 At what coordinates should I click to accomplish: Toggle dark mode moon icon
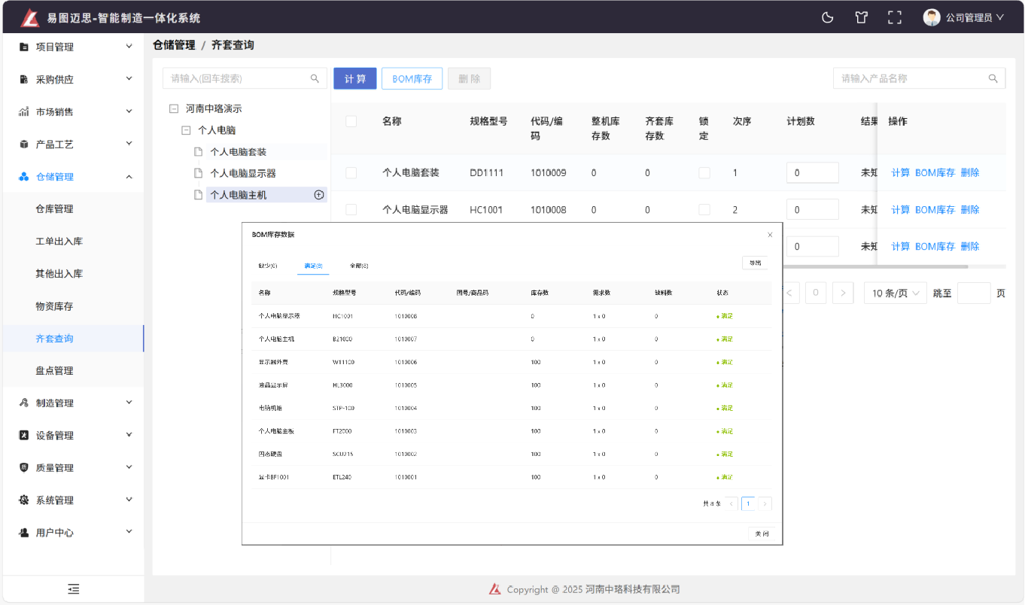828,17
